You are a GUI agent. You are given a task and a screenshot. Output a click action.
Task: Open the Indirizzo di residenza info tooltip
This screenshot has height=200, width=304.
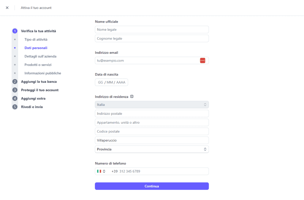(x=132, y=96)
